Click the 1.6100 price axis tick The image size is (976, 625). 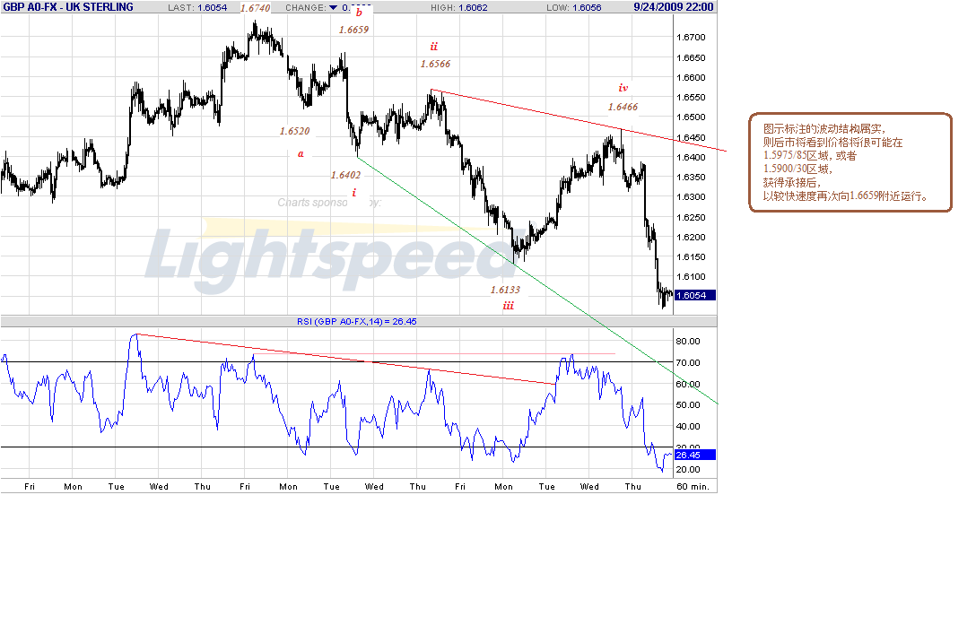click(691, 277)
